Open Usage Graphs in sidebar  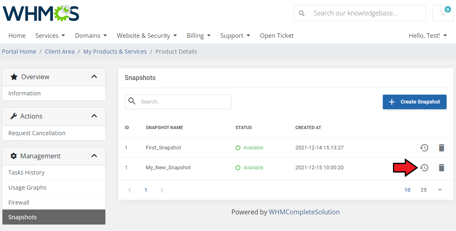tap(54, 188)
